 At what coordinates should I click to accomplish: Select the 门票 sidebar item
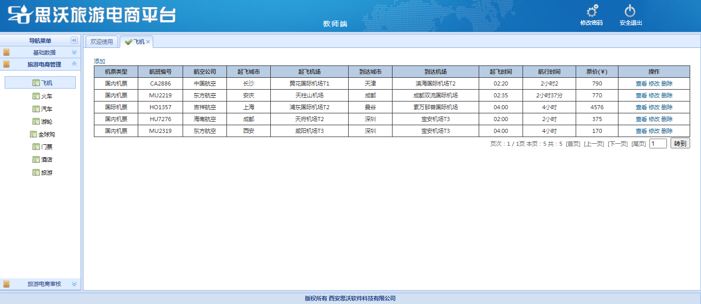[46, 147]
